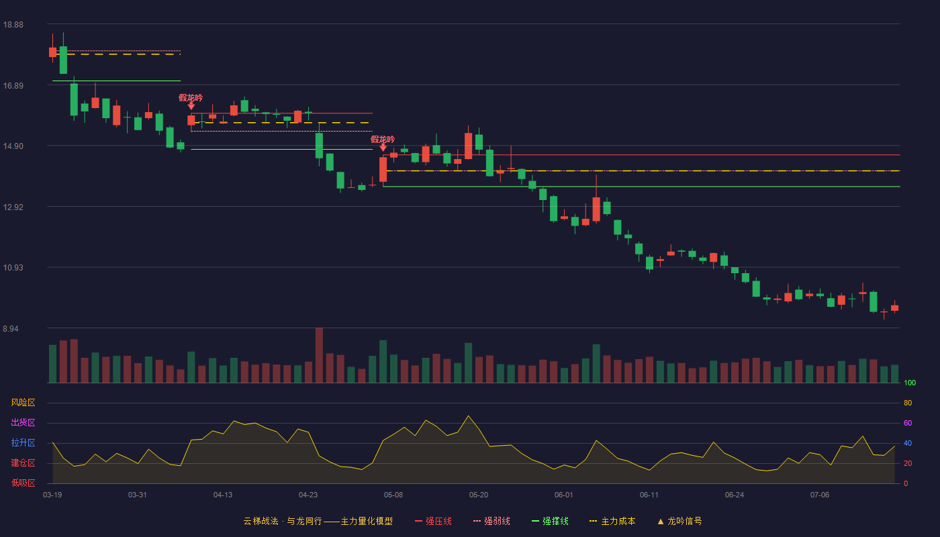Click the indicator line's highest peak near 05-20
The width and height of the screenshot is (940, 537).
[x=468, y=416]
